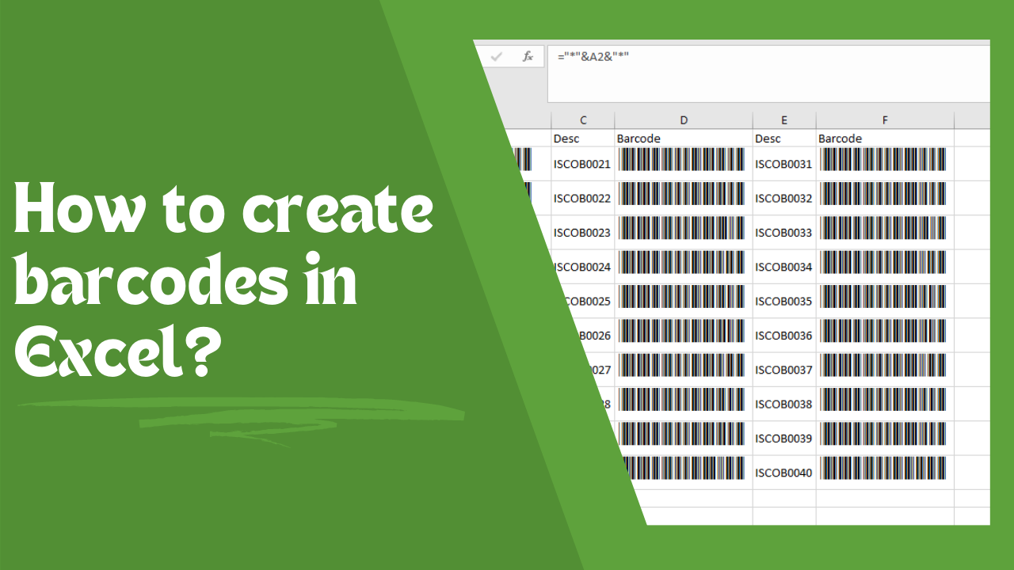
Task: Click the barcode next to ISCOB0033
Action: tap(883, 228)
